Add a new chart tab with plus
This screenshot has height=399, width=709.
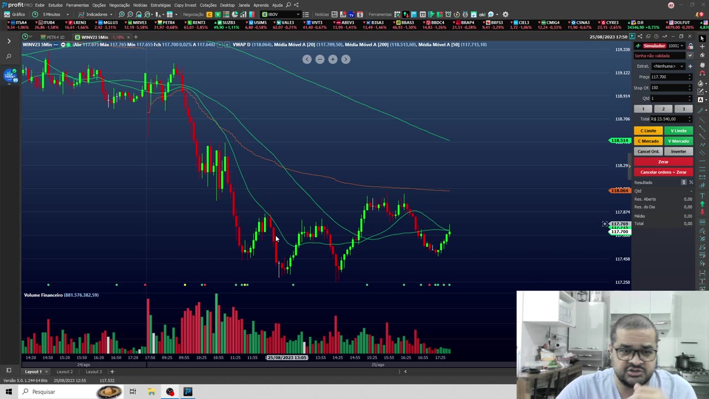pos(136,37)
